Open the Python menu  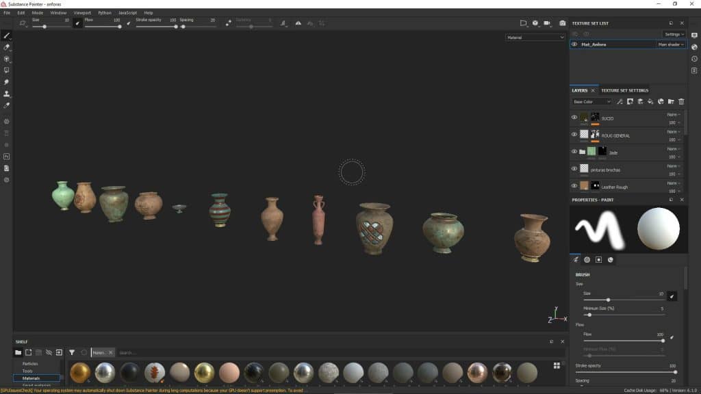coord(105,13)
